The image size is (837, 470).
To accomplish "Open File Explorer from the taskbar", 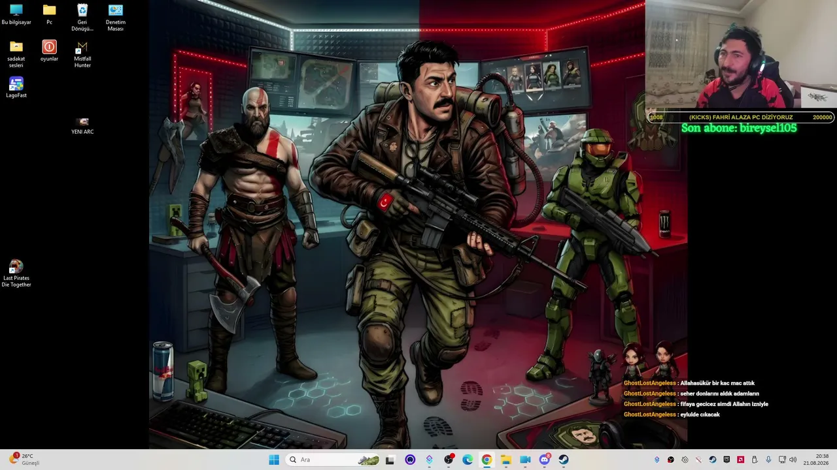I will tap(506, 460).
